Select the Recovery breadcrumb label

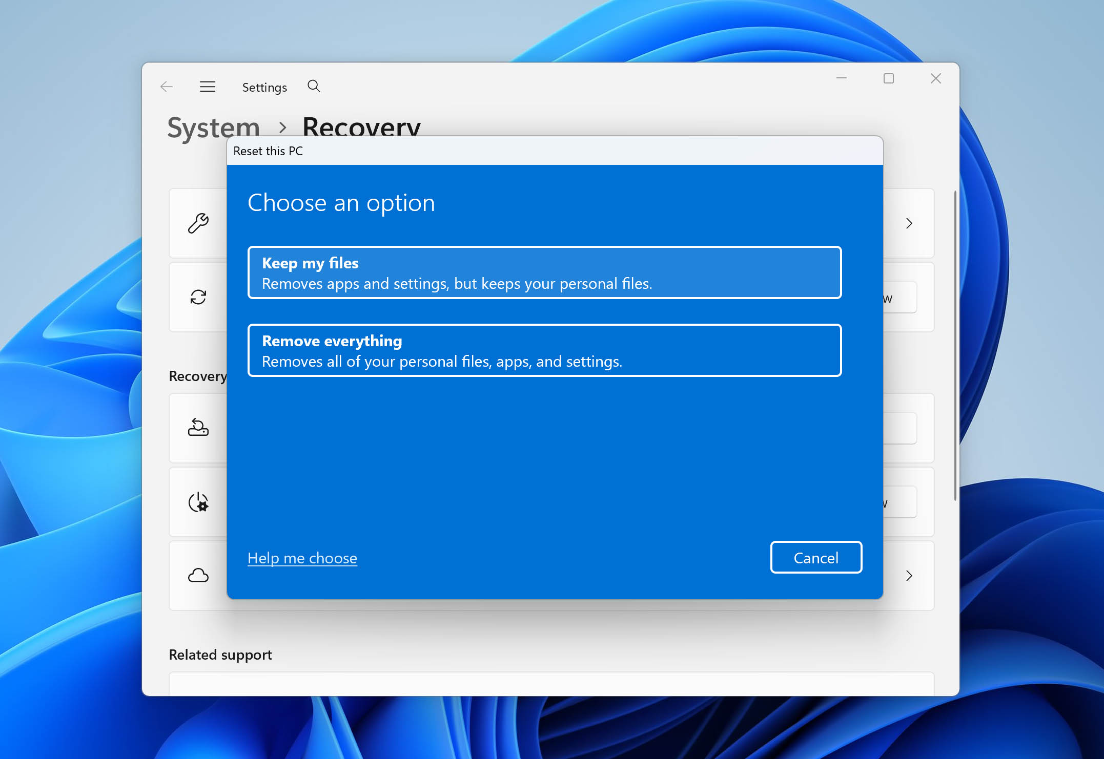click(x=362, y=127)
